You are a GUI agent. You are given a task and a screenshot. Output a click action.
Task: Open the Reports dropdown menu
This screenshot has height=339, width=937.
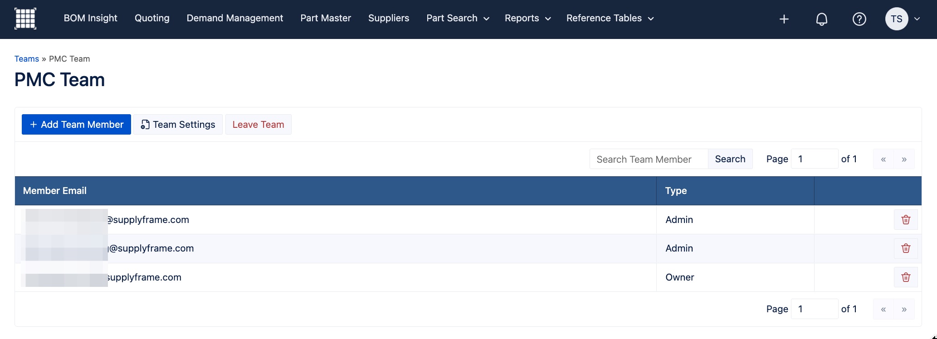[x=528, y=18]
